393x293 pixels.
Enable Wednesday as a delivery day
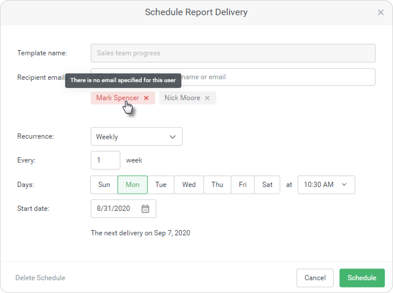pos(189,185)
